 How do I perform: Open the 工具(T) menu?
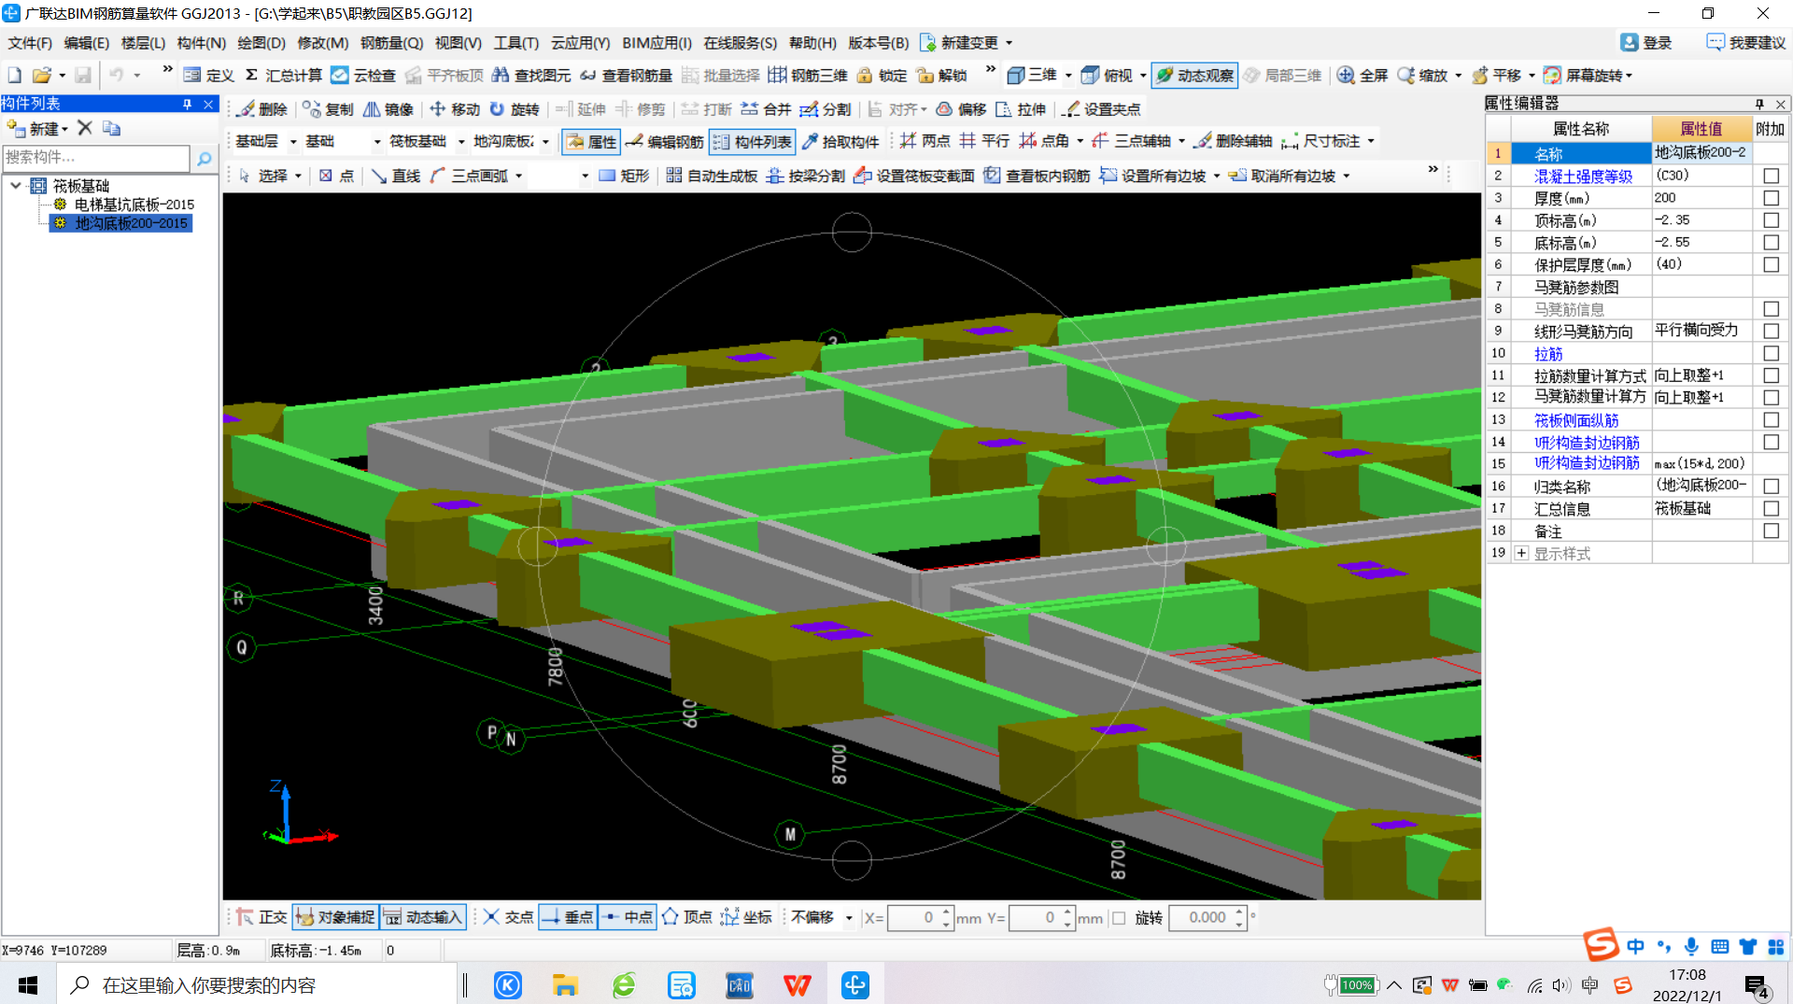[x=516, y=43]
